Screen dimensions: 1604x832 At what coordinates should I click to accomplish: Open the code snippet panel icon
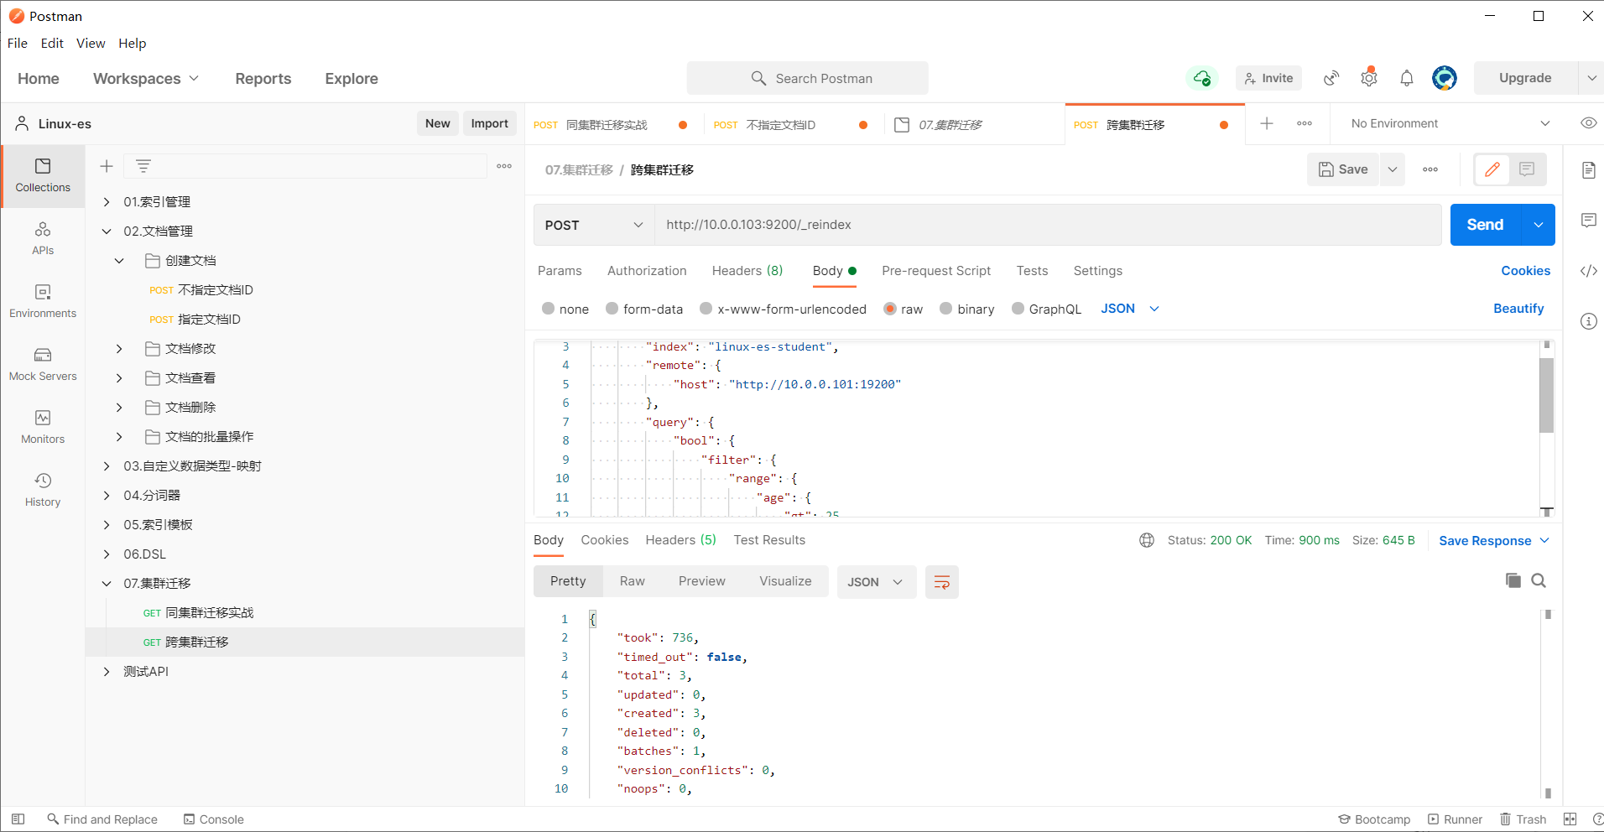[x=1589, y=271]
